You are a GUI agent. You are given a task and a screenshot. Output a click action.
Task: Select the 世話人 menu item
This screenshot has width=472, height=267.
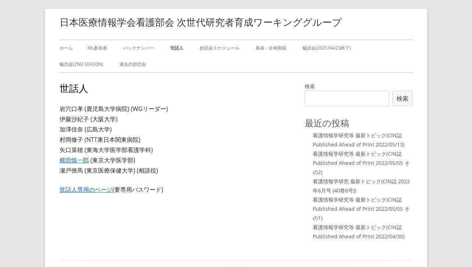(177, 48)
